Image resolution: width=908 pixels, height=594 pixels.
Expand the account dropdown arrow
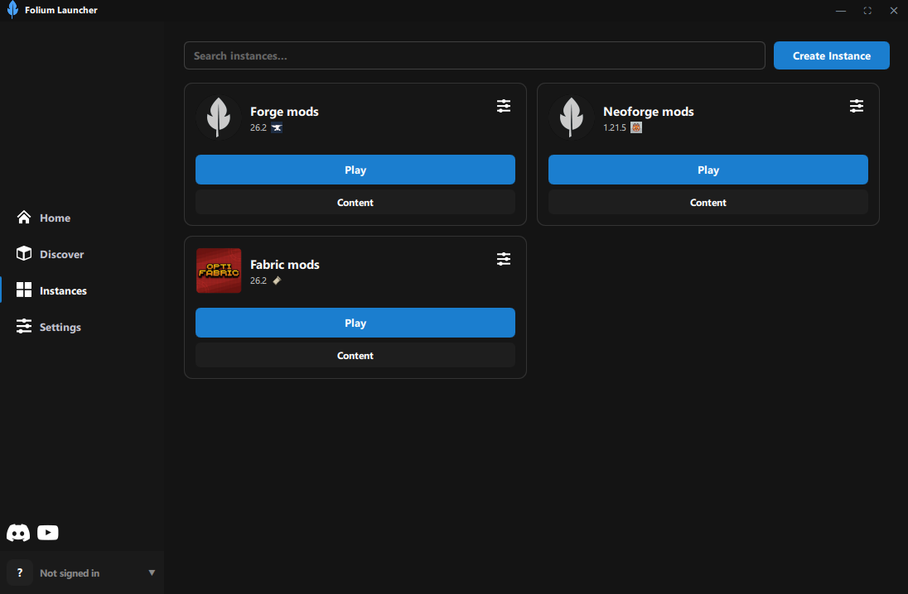152,572
